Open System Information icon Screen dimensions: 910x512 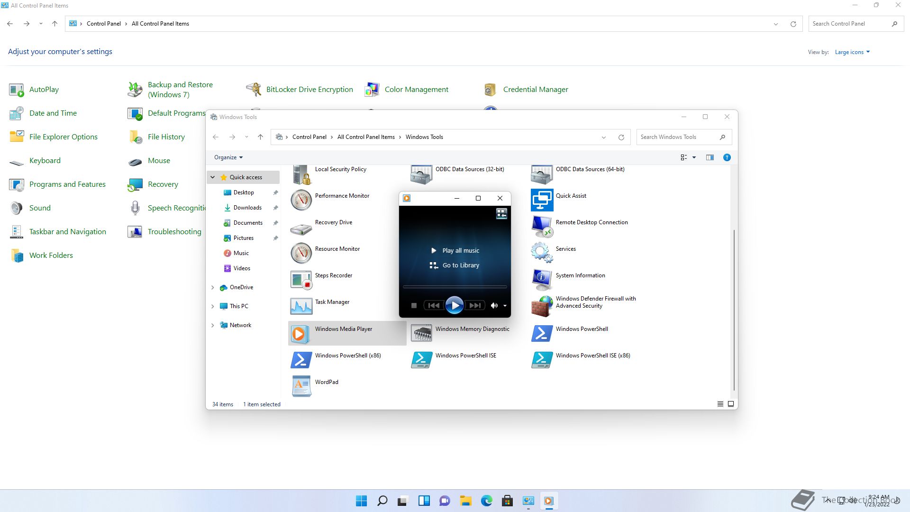542,280
